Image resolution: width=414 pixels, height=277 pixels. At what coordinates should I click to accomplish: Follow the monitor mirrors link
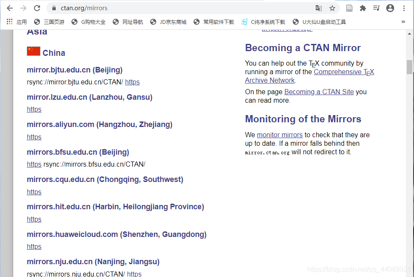tap(280, 135)
